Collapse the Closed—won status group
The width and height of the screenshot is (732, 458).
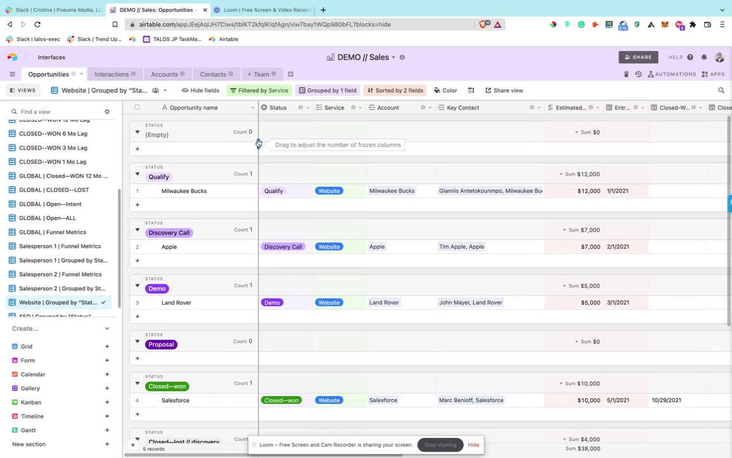(x=137, y=383)
